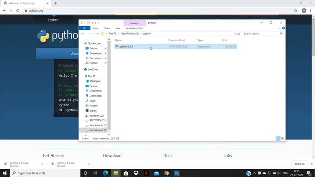Open the Share ribbon tab
This screenshot has width=315, height=177.
coord(107,28)
